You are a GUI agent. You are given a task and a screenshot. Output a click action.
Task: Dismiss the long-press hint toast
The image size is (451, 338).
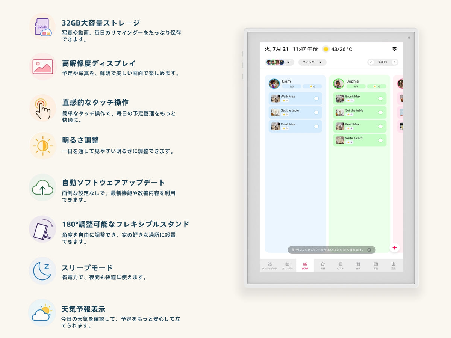(x=369, y=250)
